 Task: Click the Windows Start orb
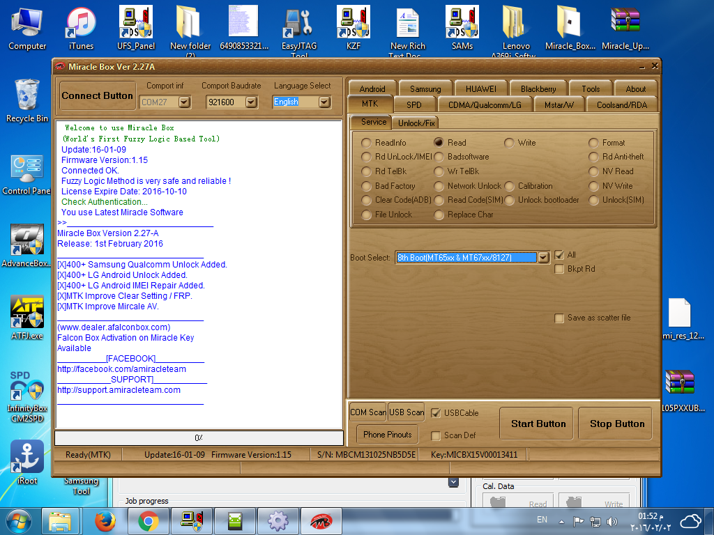18,521
